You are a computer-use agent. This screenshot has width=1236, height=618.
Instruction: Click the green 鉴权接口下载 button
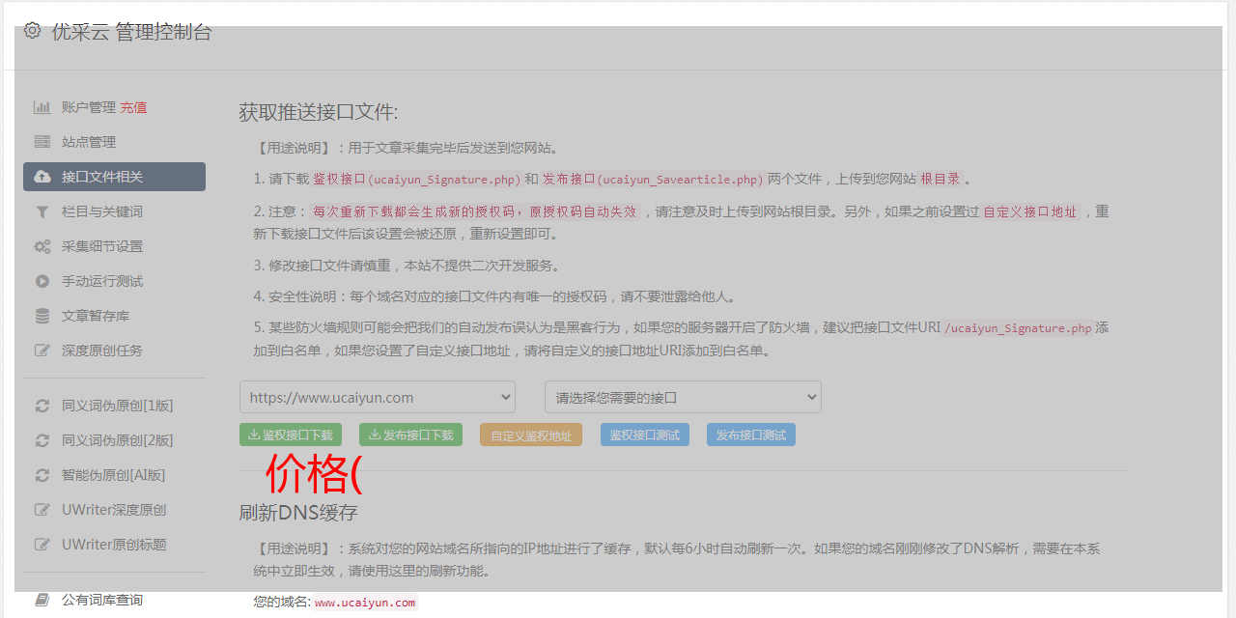coord(291,435)
